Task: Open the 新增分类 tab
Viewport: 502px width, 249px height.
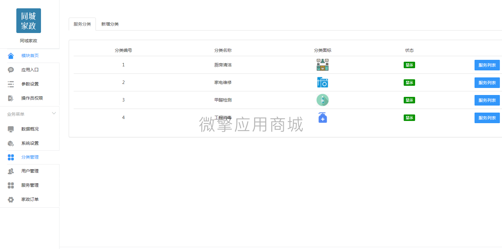Action: pyautogui.click(x=110, y=24)
